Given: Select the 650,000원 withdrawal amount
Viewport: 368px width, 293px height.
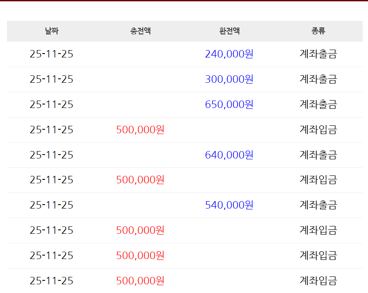Looking at the screenshot, I should point(229,104).
